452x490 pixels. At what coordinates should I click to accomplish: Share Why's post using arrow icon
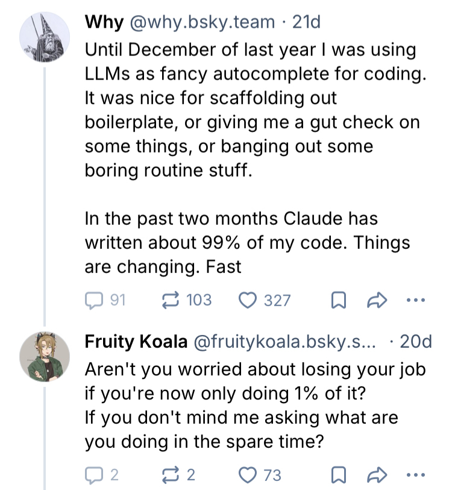coord(377,300)
